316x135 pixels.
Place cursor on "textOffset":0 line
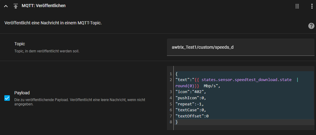[x=192, y=116]
